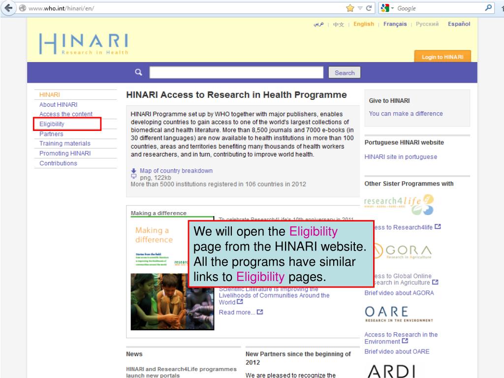Viewport: 504px width, 378px height.
Task: Open the history dropdown arrow beside the star
Action: coord(360,8)
